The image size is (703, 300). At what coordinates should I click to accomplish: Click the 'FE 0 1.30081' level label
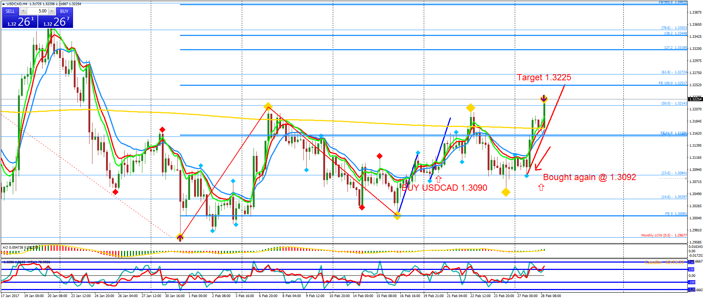pyautogui.click(x=676, y=214)
